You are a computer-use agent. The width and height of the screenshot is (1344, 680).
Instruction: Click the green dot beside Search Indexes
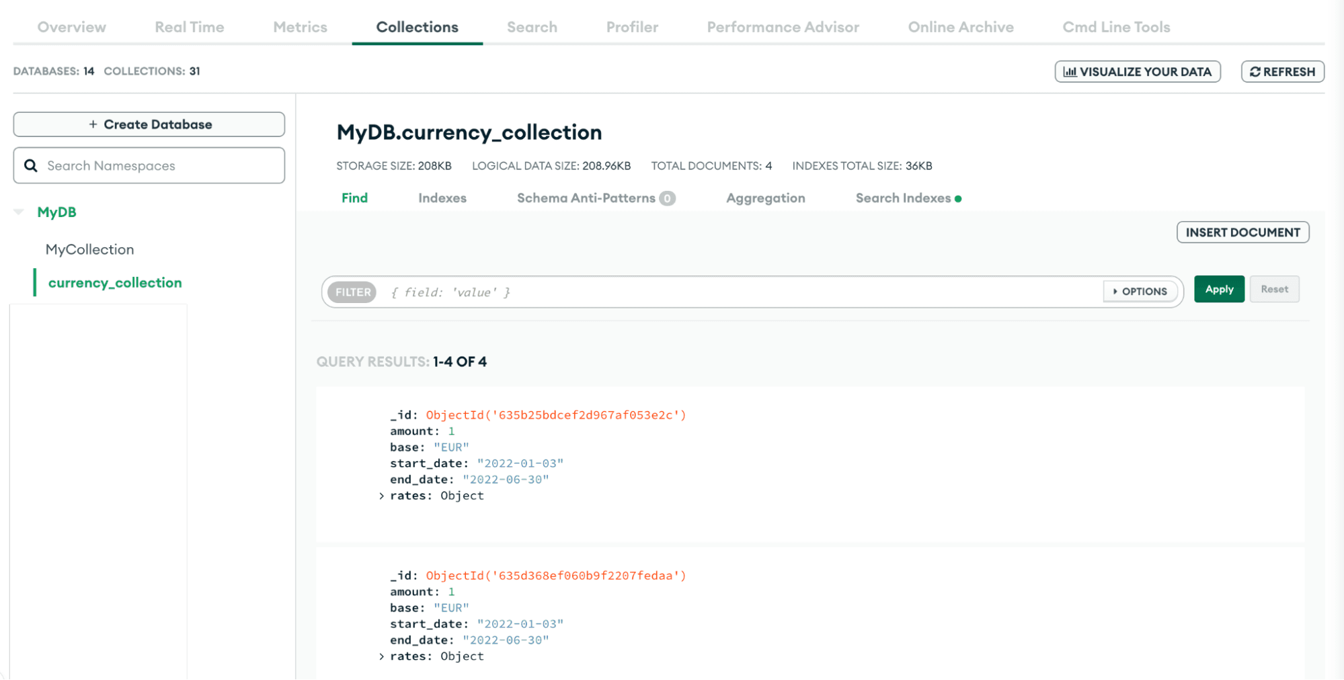(x=958, y=199)
